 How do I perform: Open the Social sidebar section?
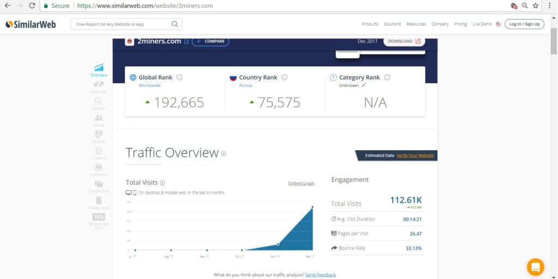(x=99, y=120)
